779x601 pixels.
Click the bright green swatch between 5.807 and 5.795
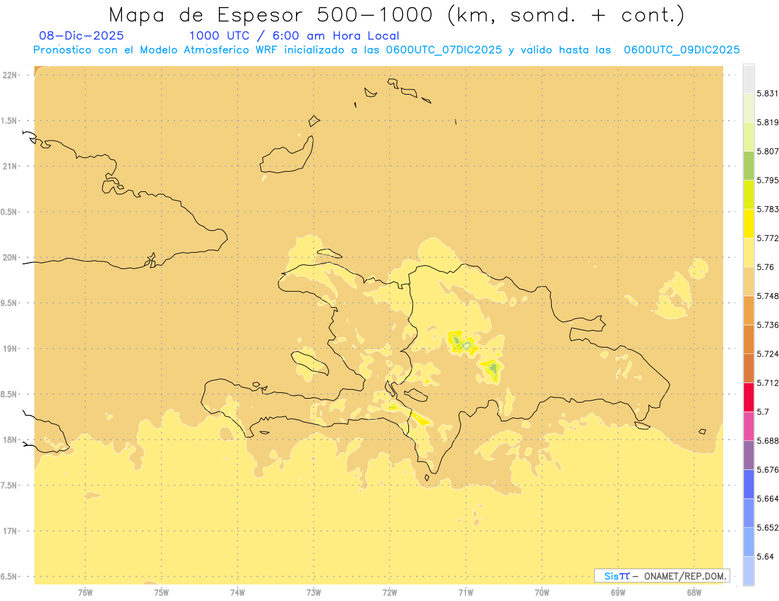point(748,165)
